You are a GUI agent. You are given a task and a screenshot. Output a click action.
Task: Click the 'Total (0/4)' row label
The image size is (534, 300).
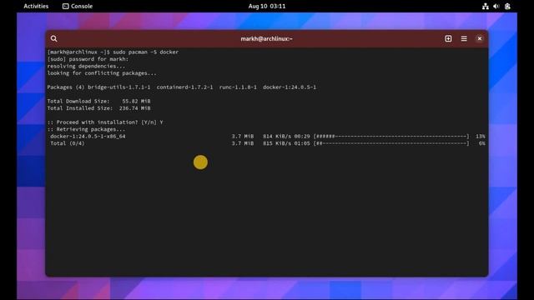click(x=68, y=143)
